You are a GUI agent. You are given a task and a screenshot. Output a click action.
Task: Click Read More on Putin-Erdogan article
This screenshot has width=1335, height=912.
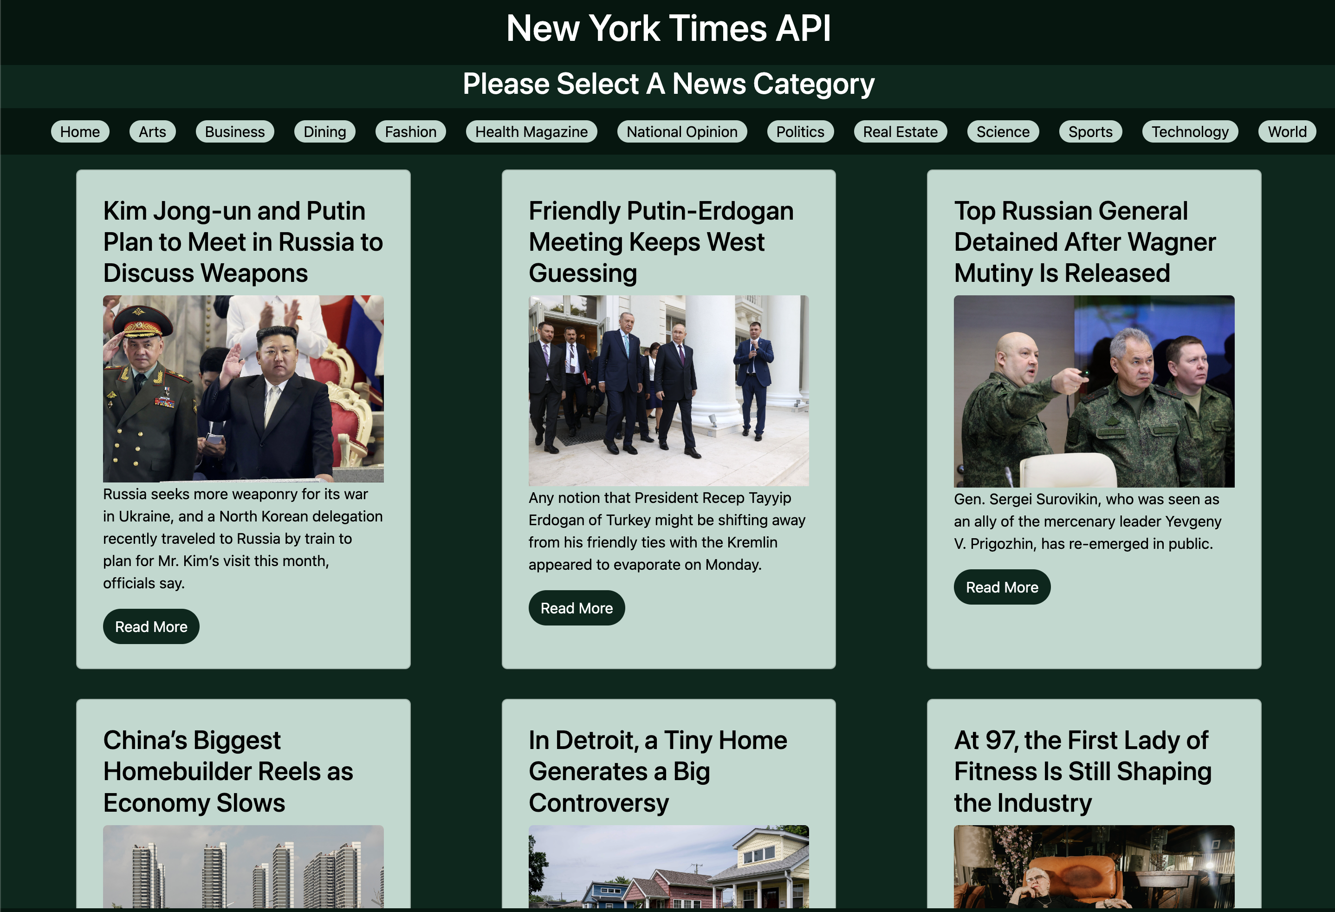click(x=576, y=608)
